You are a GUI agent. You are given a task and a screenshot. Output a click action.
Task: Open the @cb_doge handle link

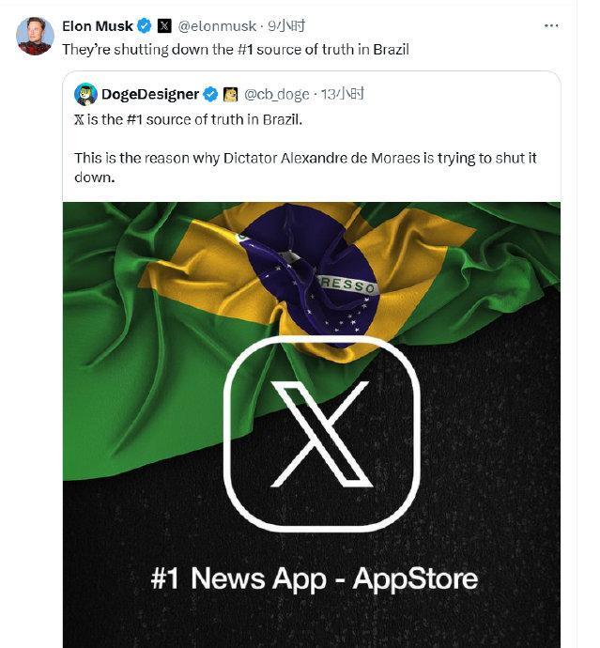click(x=278, y=94)
